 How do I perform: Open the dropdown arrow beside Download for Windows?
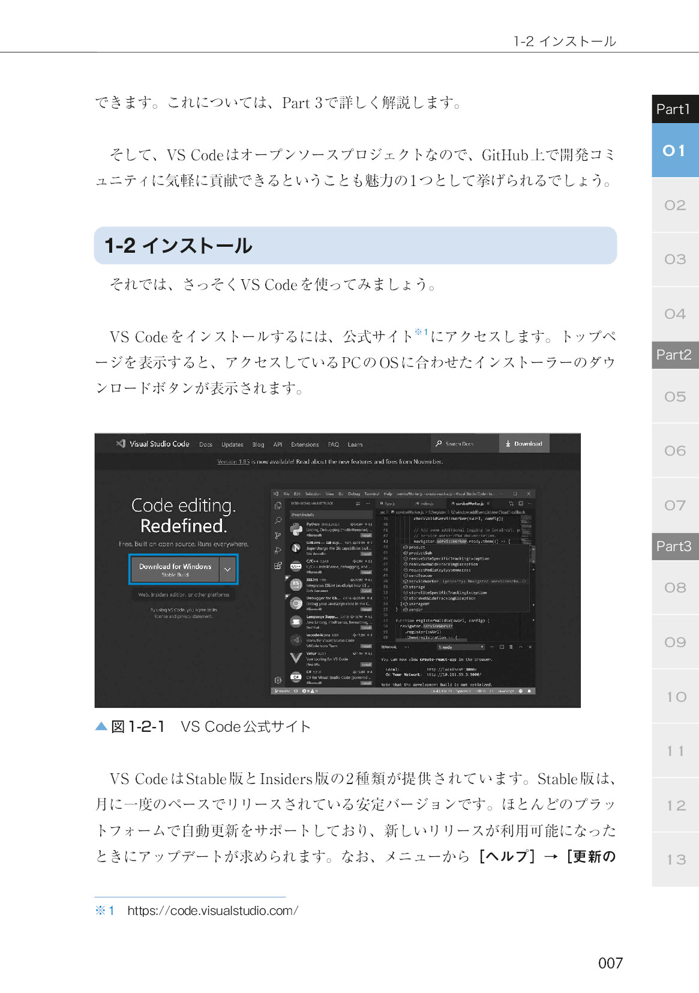click(227, 569)
